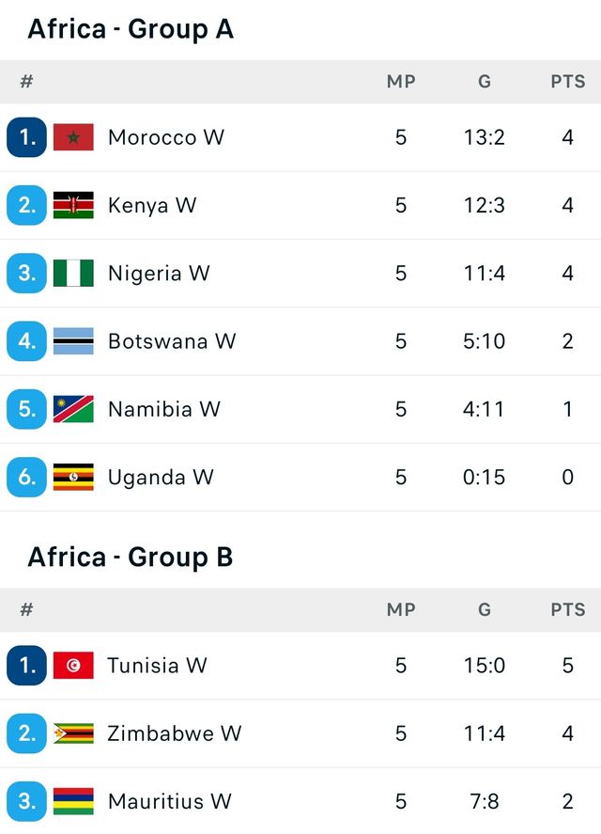Open the Kenya W team page
The width and height of the screenshot is (601, 834).
152,205
